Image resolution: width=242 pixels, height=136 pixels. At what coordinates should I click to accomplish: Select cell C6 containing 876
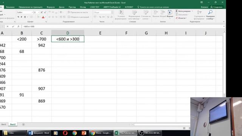42,70
